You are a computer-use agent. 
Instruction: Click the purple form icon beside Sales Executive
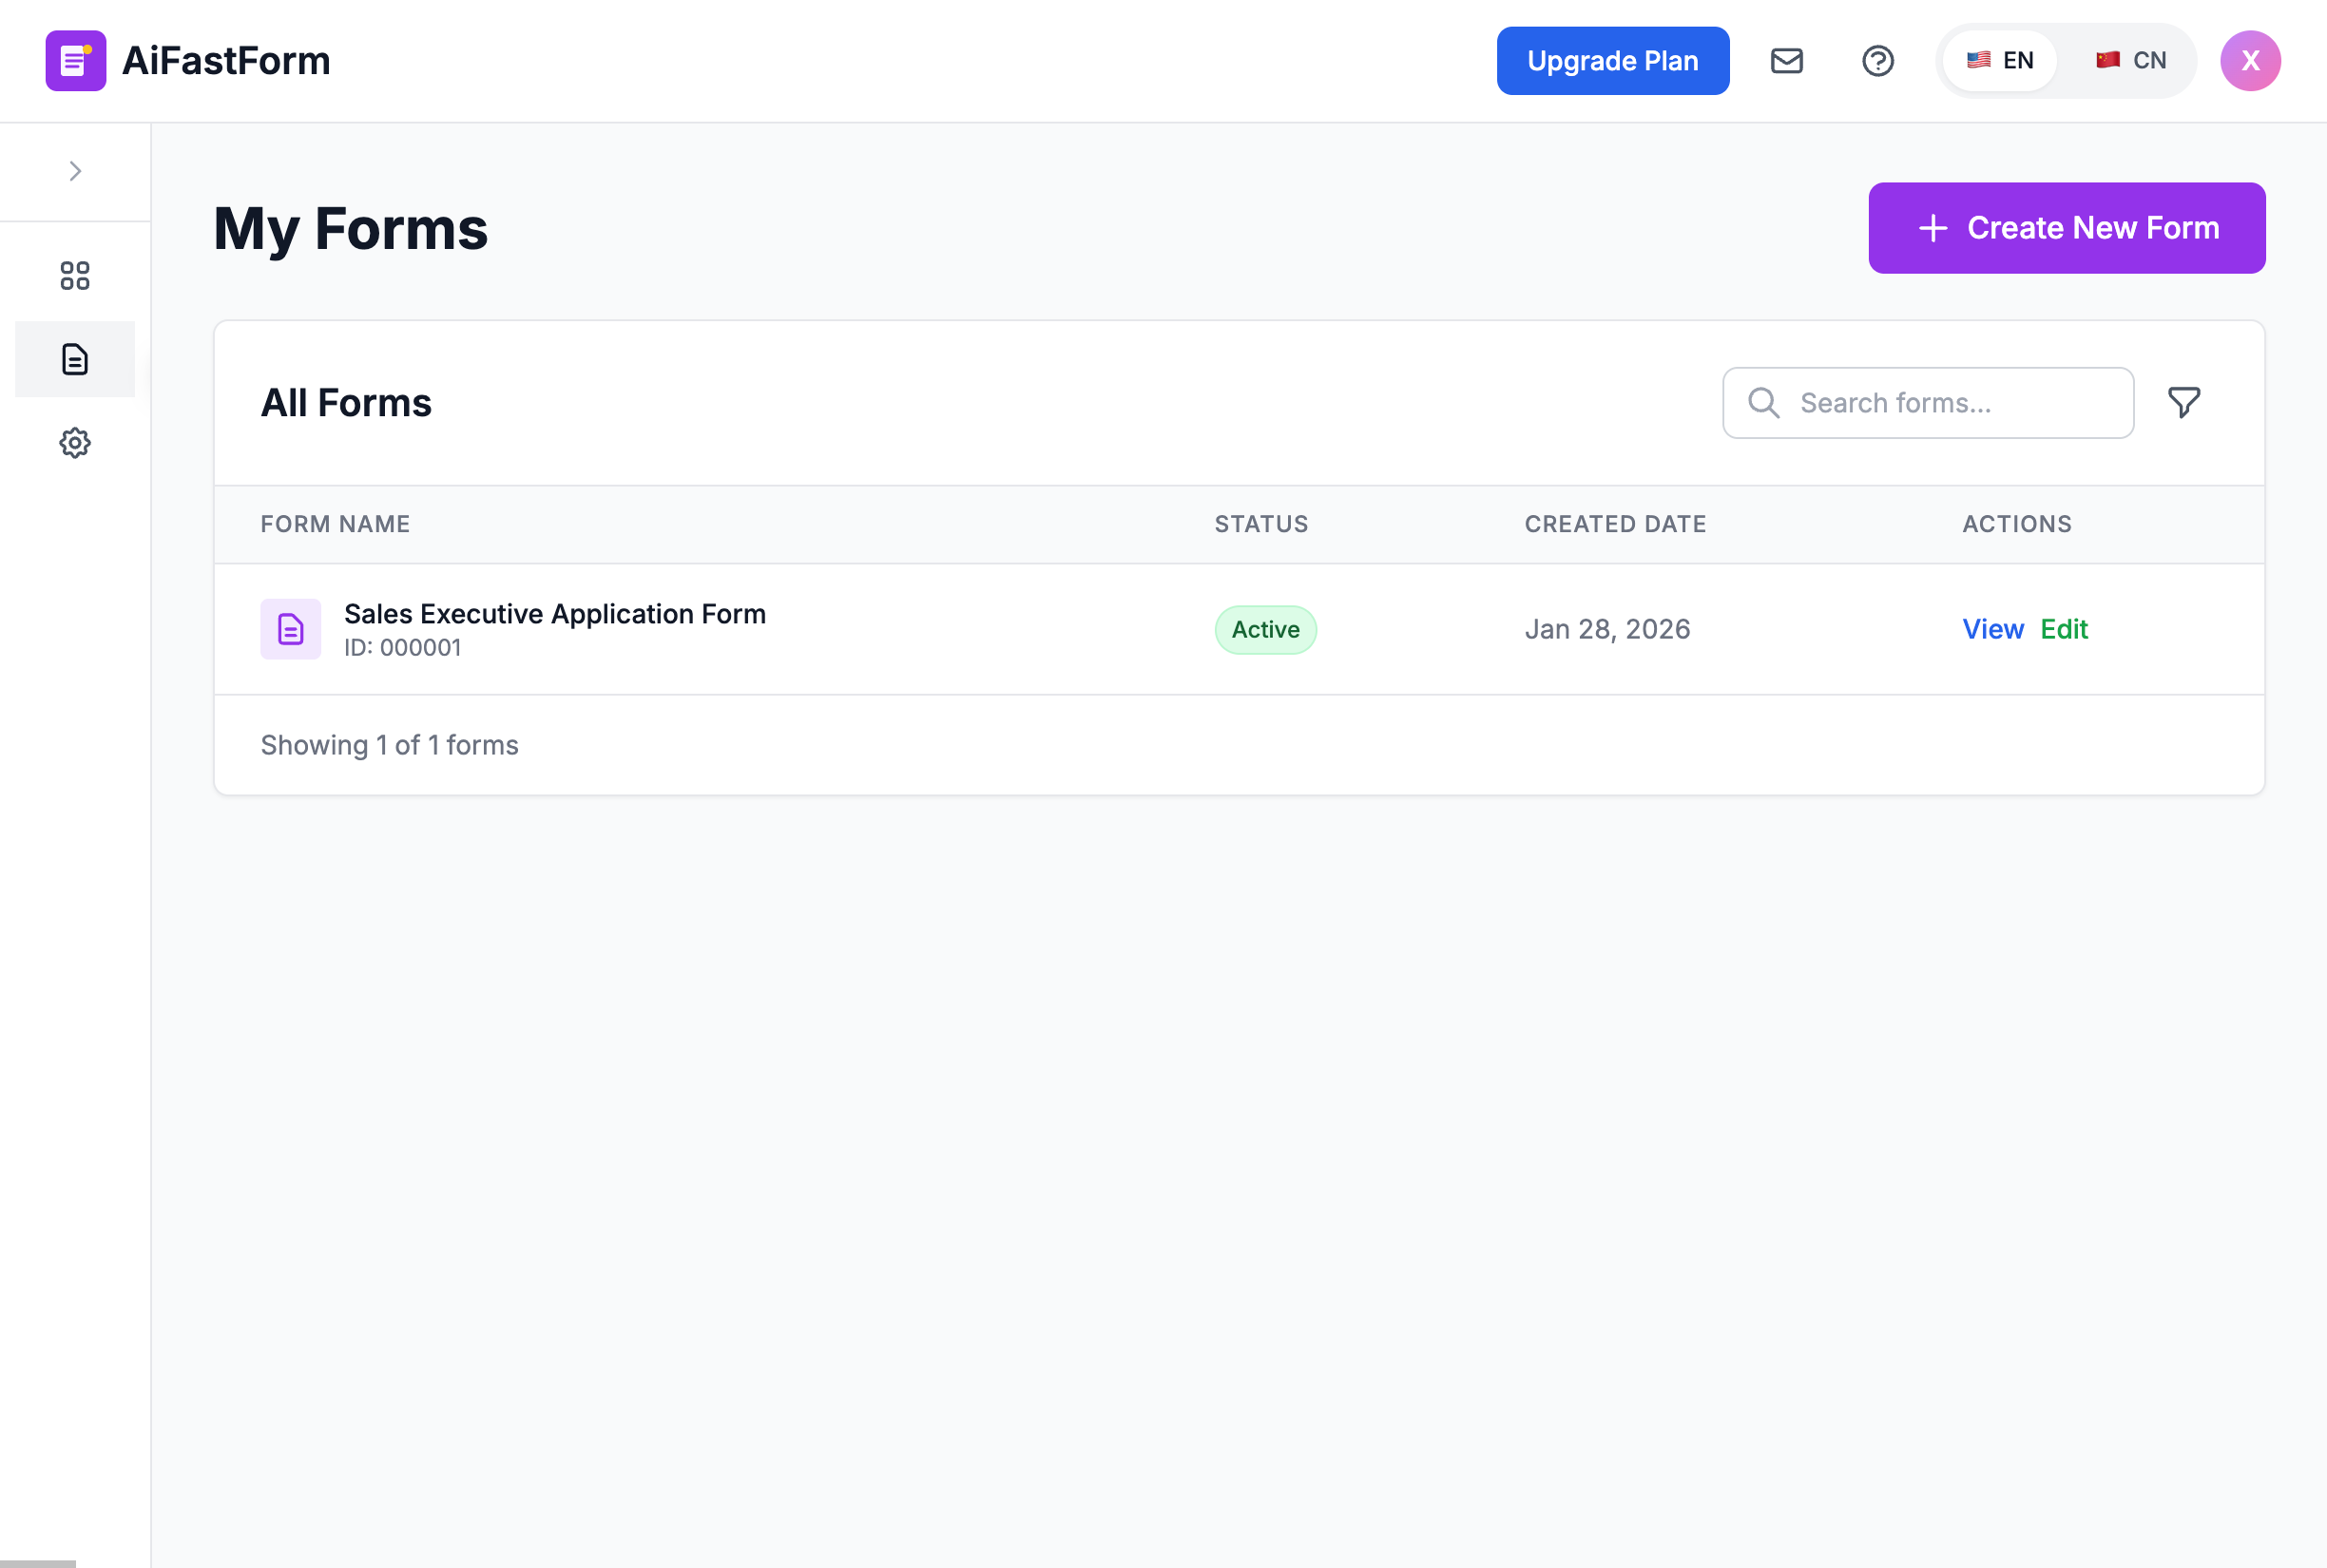pyautogui.click(x=290, y=629)
